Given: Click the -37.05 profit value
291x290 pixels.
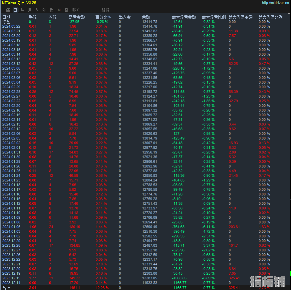Looking at the screenshot, I should [74, 22].
